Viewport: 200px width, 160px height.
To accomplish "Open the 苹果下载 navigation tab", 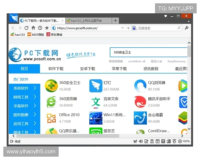I will 119,69.
